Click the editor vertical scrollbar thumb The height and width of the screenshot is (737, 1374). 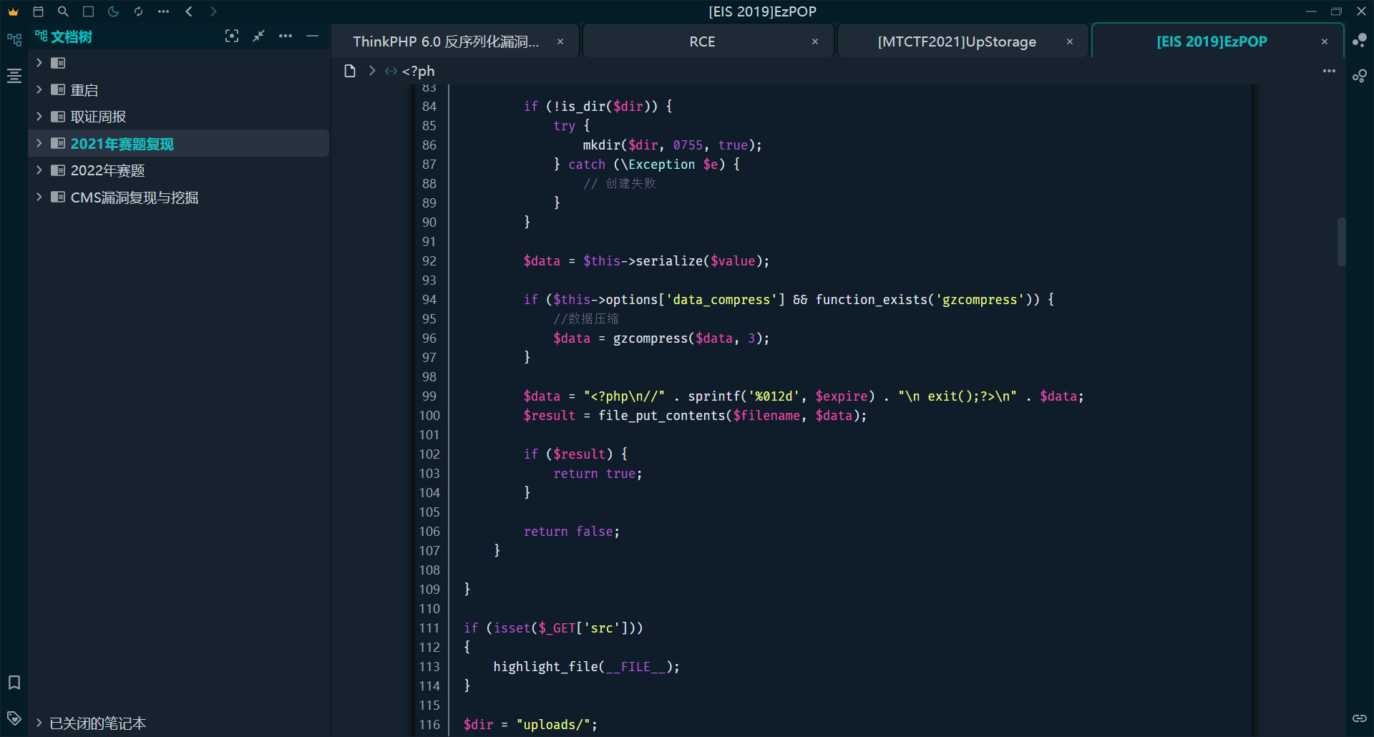point(1342,242)
